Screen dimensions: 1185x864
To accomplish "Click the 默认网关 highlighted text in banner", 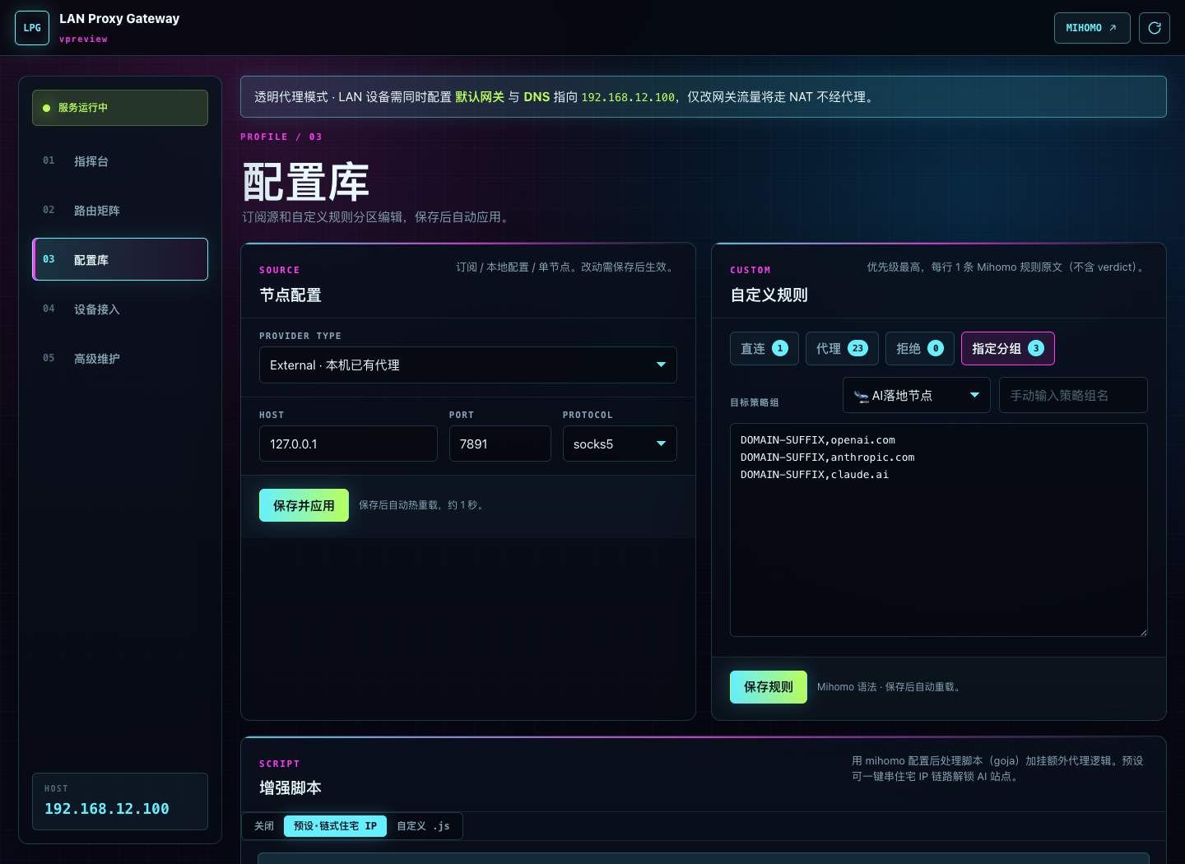I will [x=480, y=97].
